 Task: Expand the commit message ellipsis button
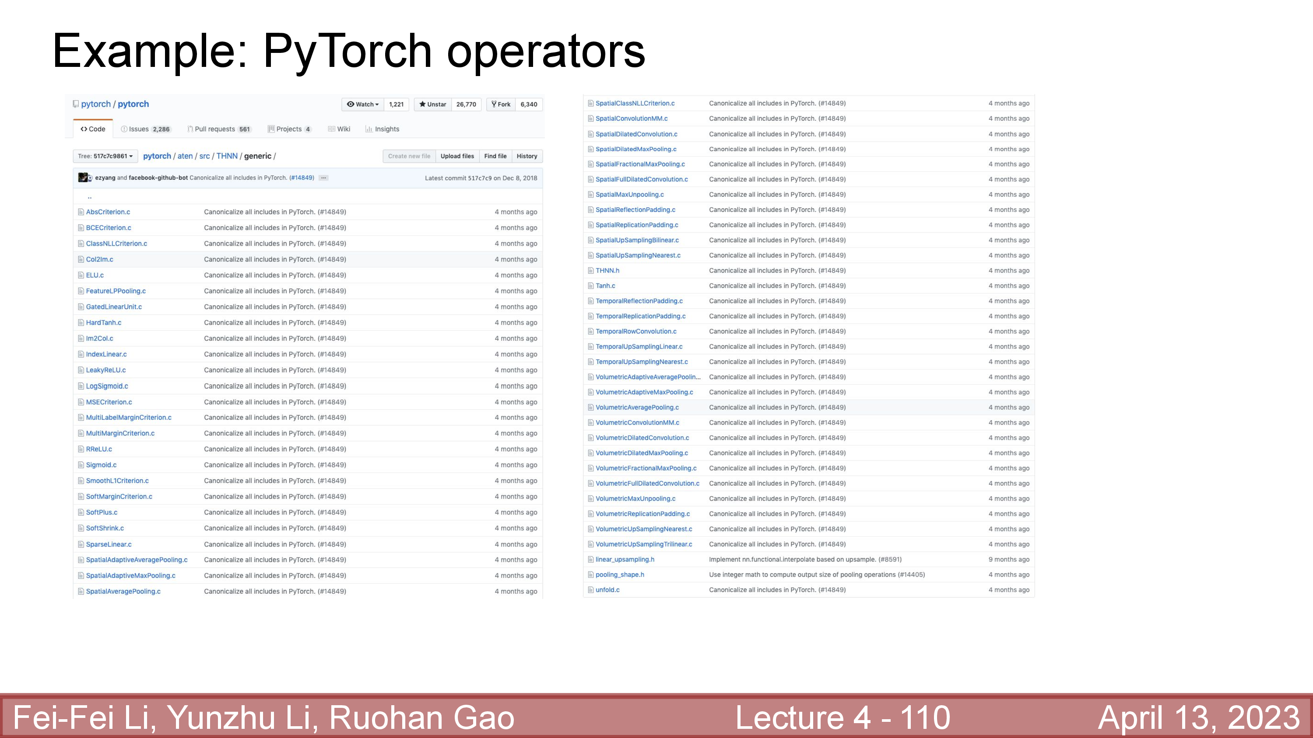tap(324, 178)
